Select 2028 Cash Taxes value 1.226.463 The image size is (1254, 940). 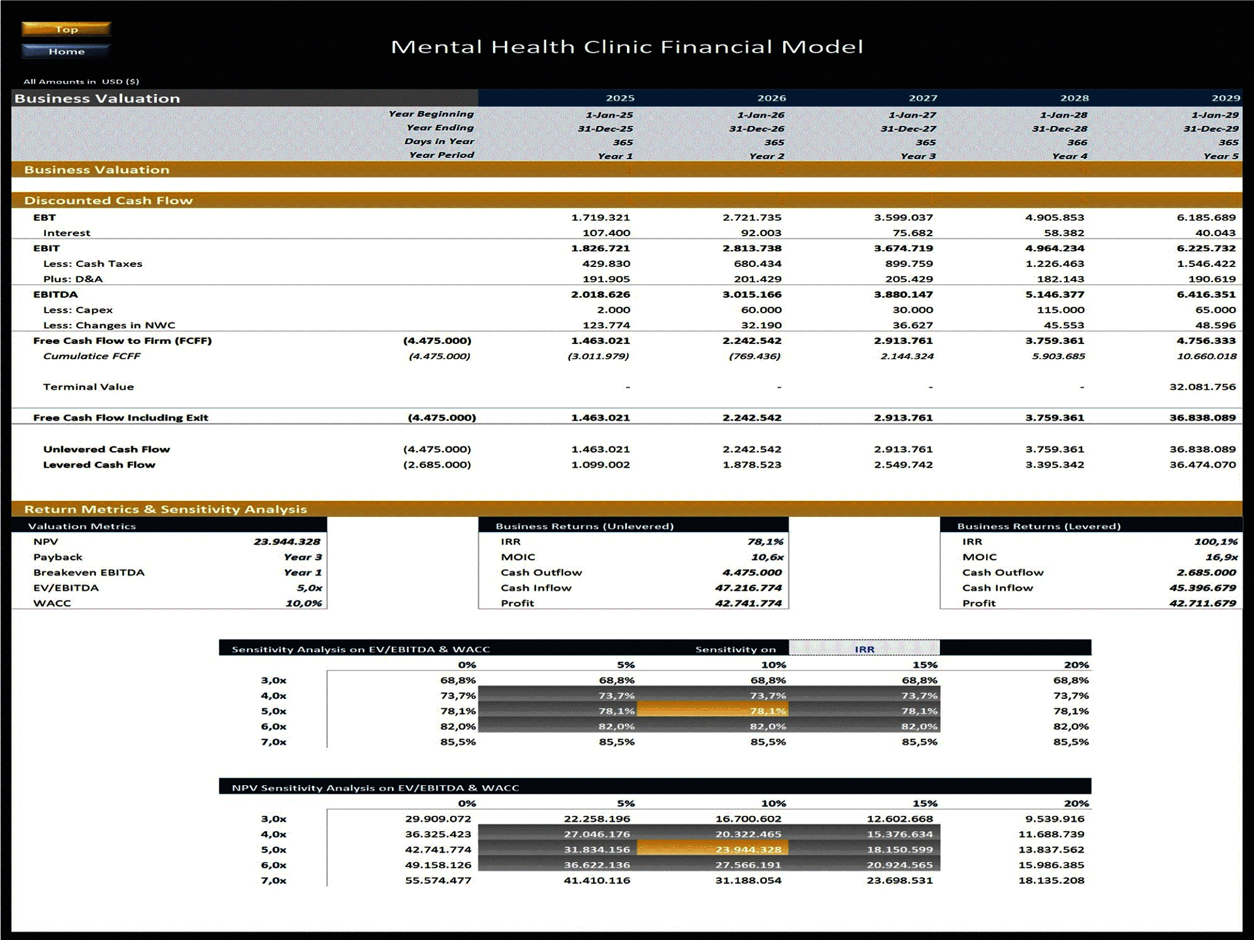[x=1054, y=264]
